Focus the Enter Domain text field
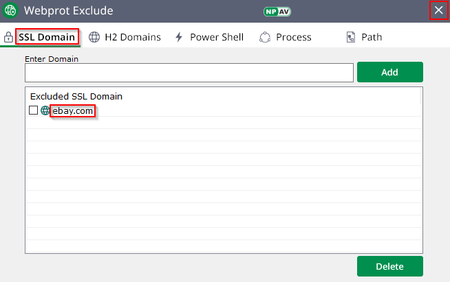The height and width of the screenshot is (282, 450). [189, 73]
